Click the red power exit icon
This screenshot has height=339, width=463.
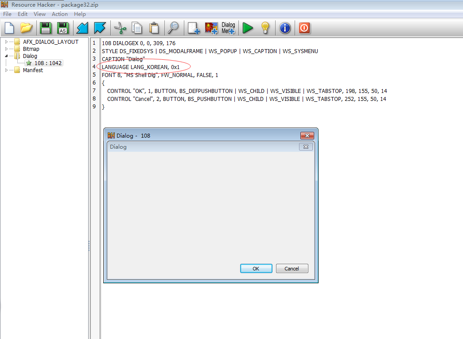(x=304, y=28)
